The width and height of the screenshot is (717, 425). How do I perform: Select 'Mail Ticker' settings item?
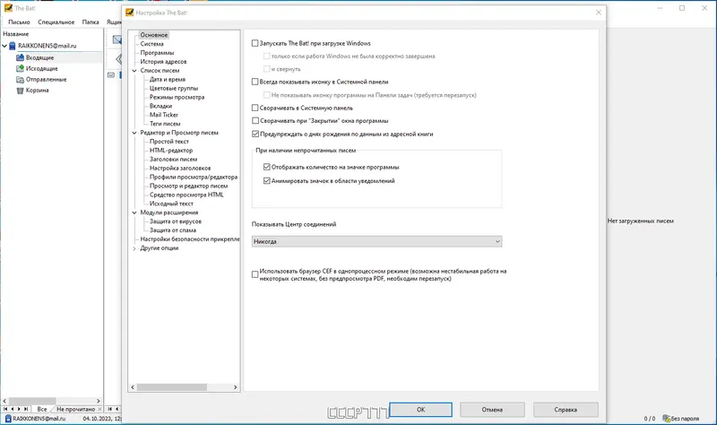[x=164, y=115]
